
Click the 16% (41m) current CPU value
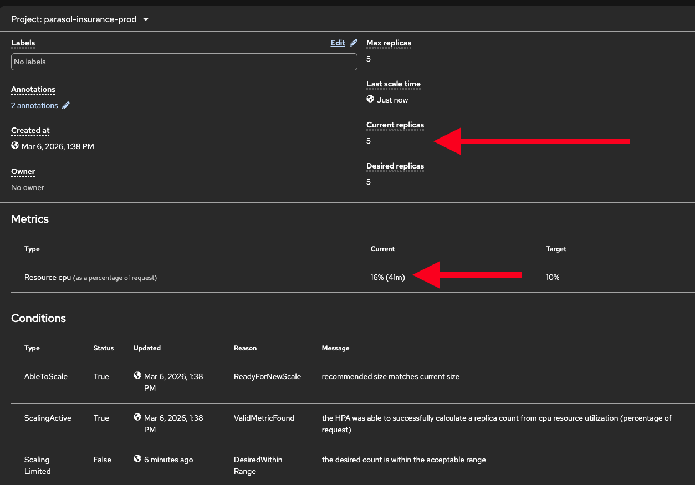pyautogui.click(x=387, y=277)
